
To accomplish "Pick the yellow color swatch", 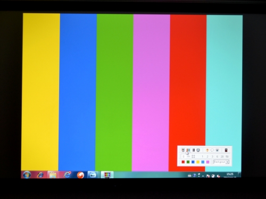I will (198, 162).
